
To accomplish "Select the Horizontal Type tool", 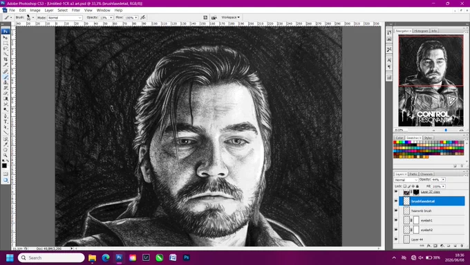I will [x=6, y=122].
